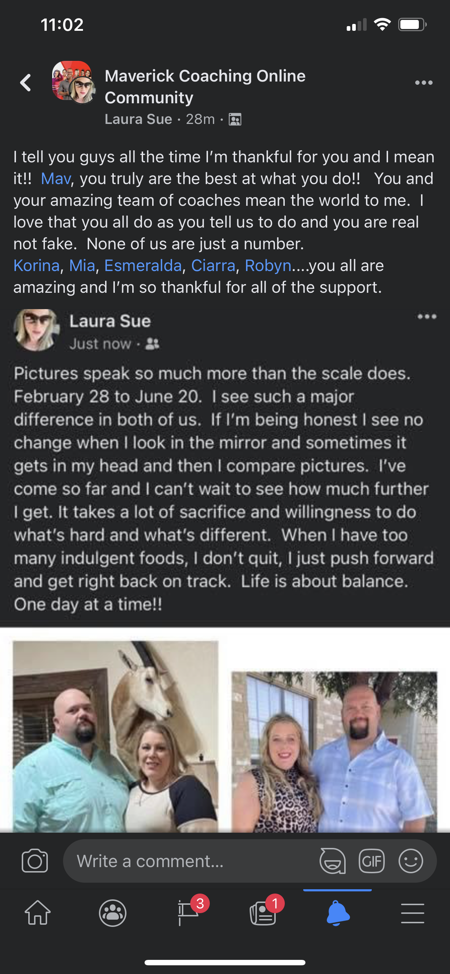The width and height of the screenshot is (450, 974).
Task: View the June after photo
Action: [x=334, y=751]
